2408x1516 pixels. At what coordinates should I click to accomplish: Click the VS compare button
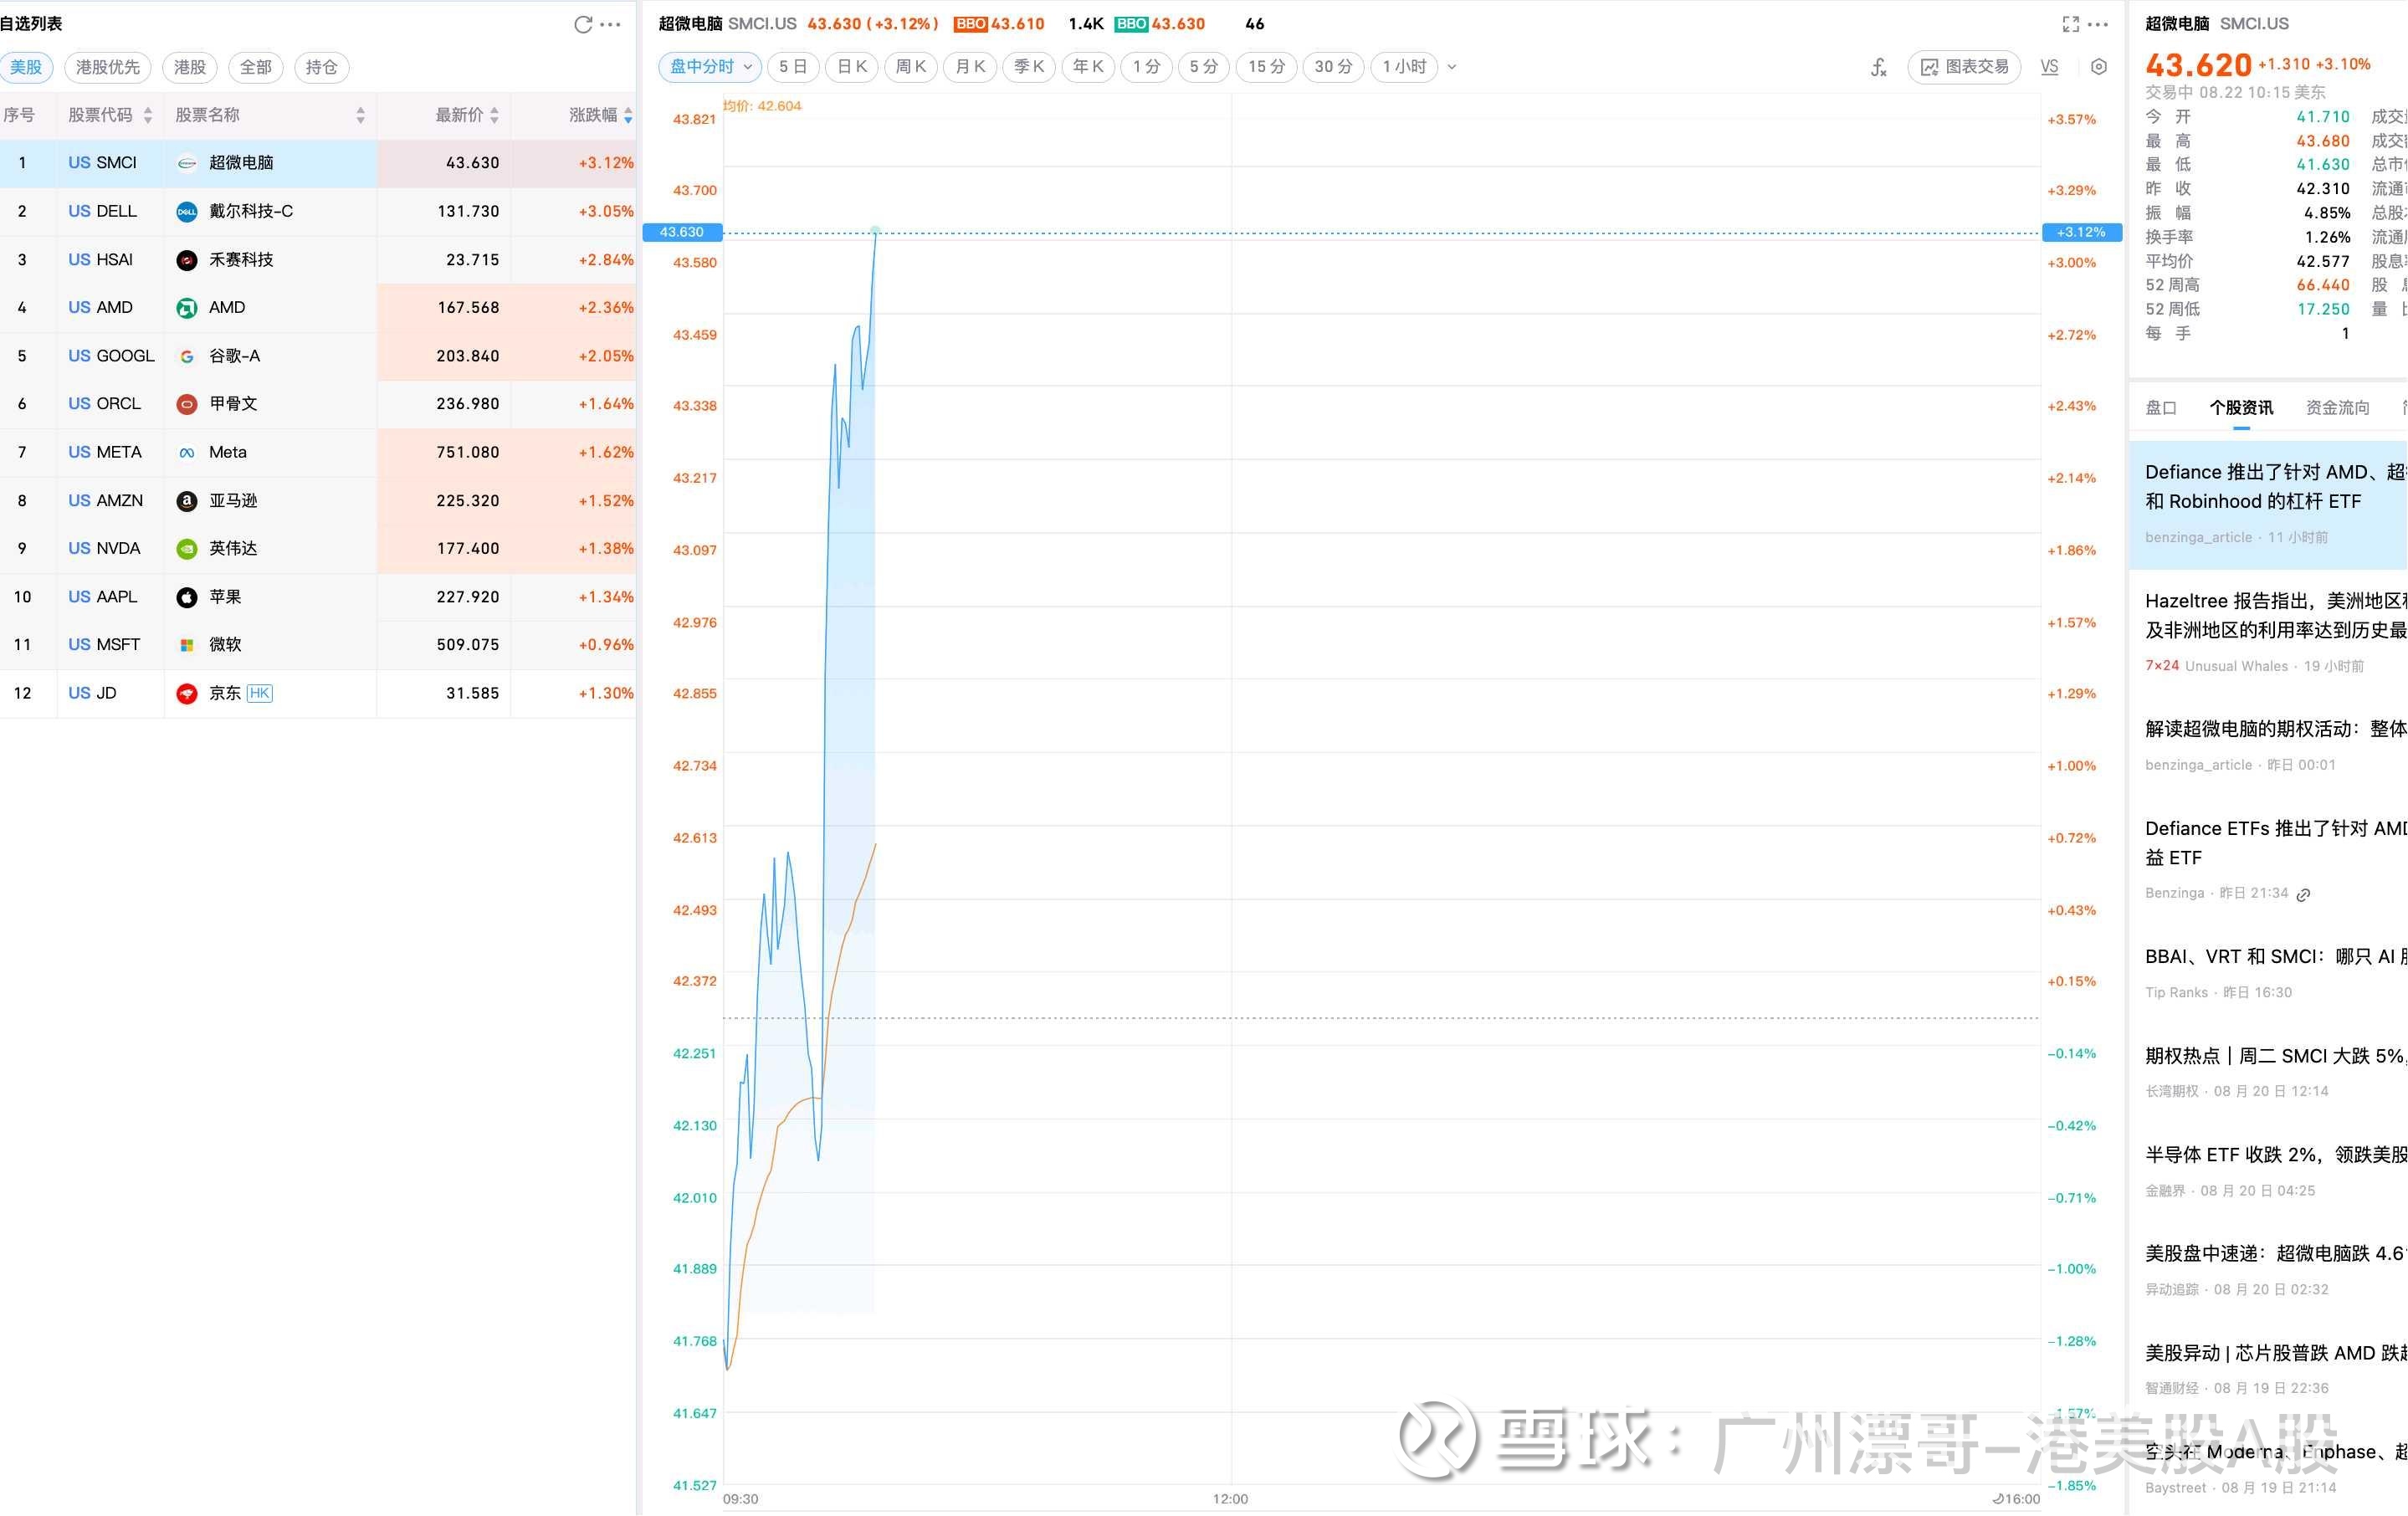[x=2050, y=67]
